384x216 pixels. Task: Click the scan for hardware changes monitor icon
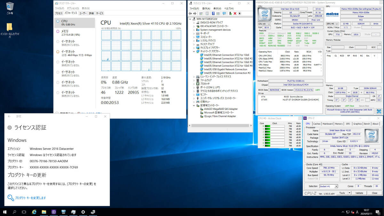click(x=224, y=13)
